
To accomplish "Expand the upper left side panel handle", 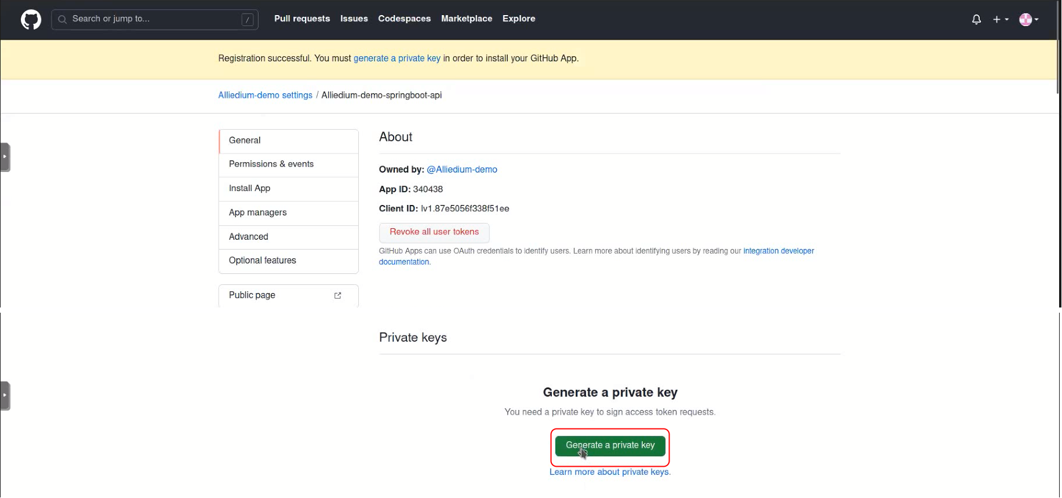I will 5,157.
